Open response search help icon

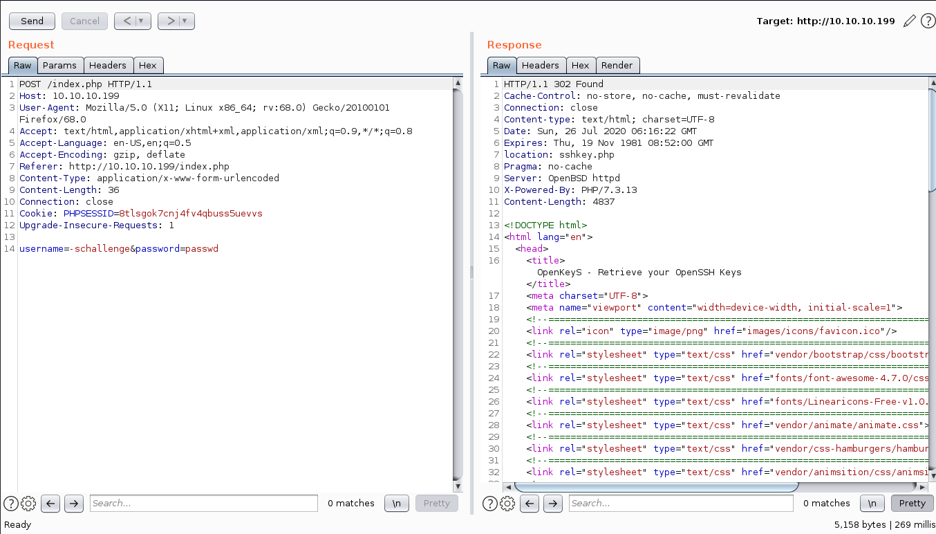click(490, 503)
